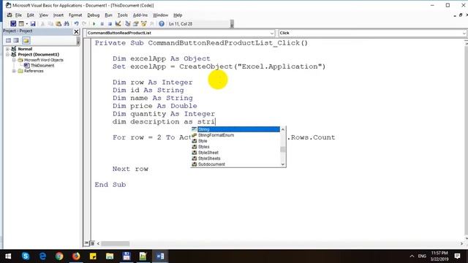Click the horizontal scrollbar thumb of code window
The height and width of the screenshot is (263, 468).
(x=116, y=243)
